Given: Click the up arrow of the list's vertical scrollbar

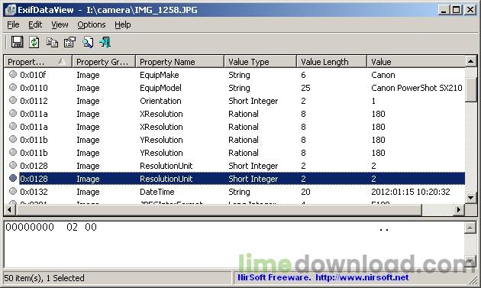Looking at the screenshot, I should point(471,62).
